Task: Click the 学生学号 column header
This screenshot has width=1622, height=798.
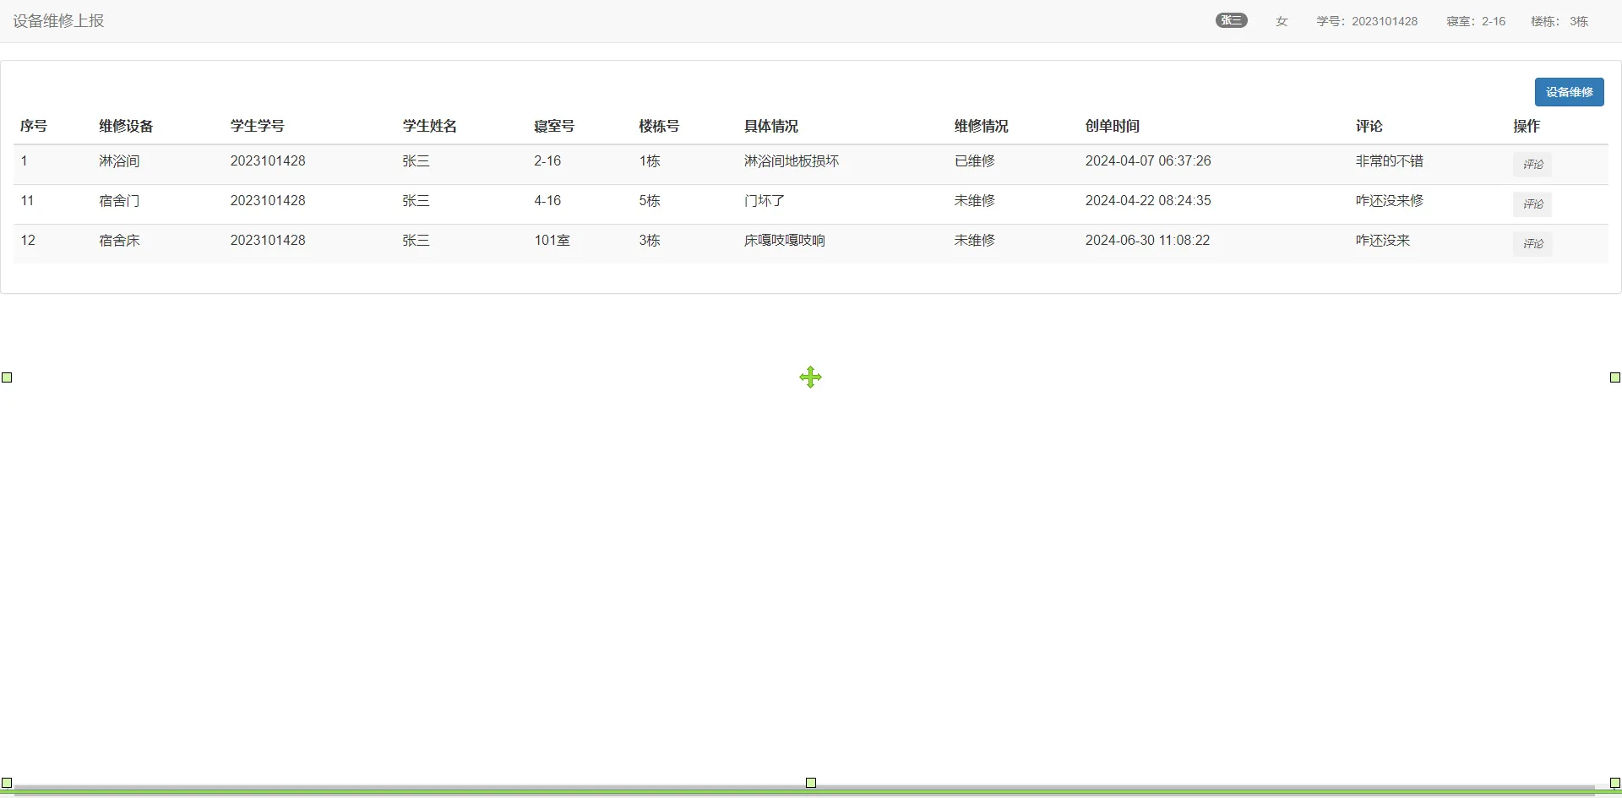Action: 258,126
